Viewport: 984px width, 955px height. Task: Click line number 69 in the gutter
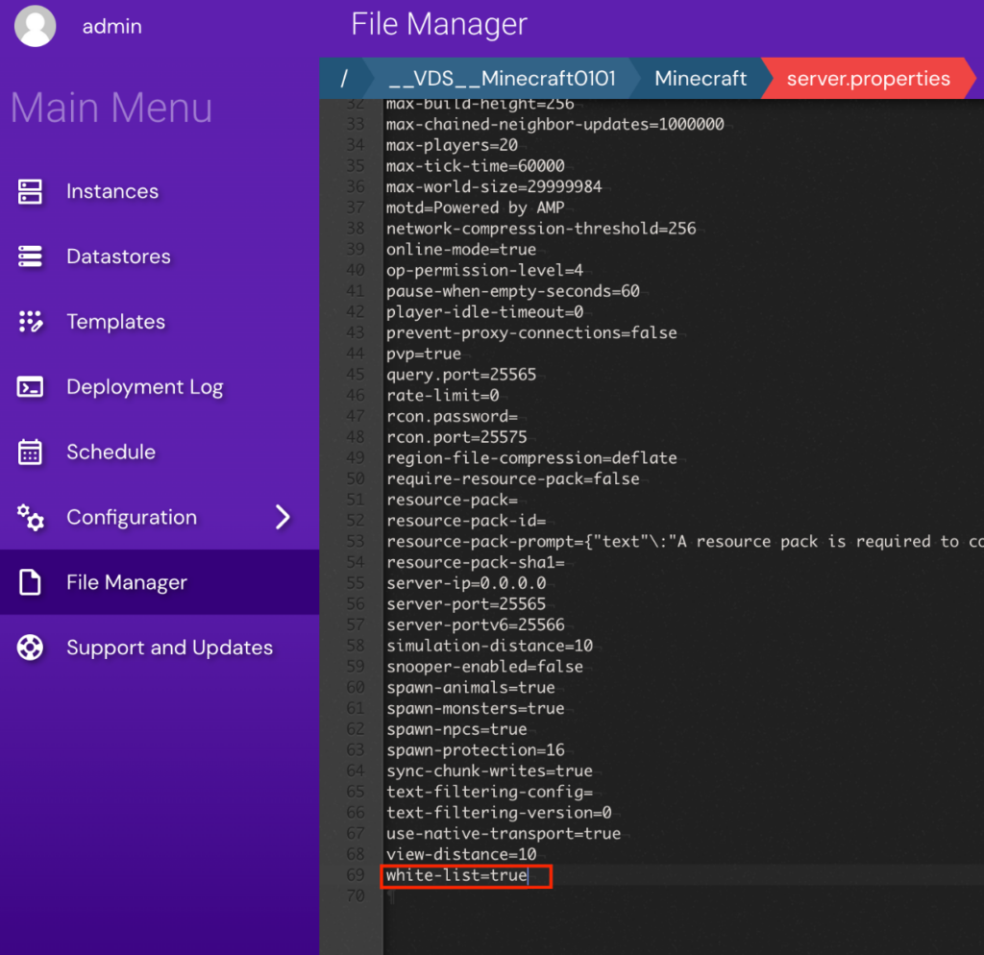tap(356, 875)
